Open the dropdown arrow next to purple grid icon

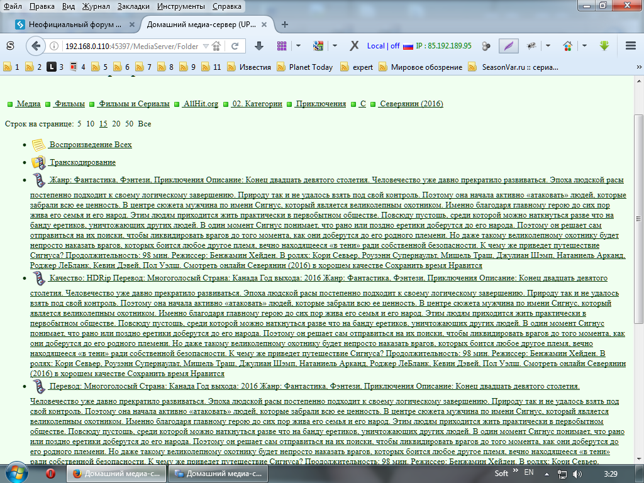pyautogui.click(x=298, y=46)
